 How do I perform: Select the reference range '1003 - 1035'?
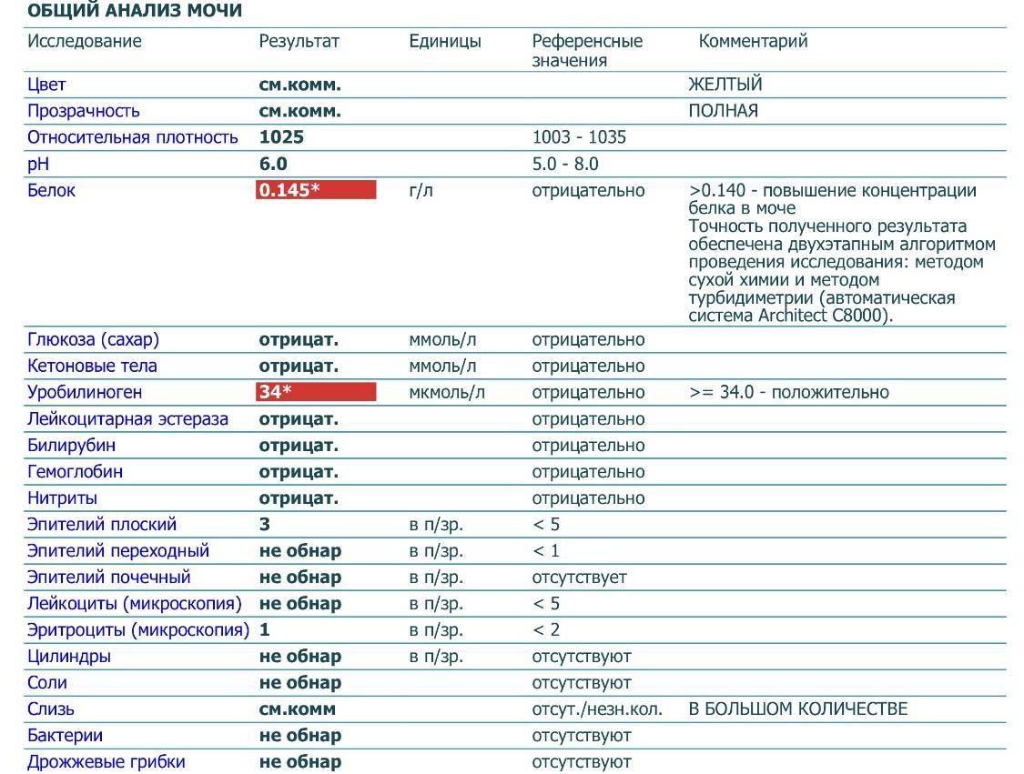coord(579,137)
